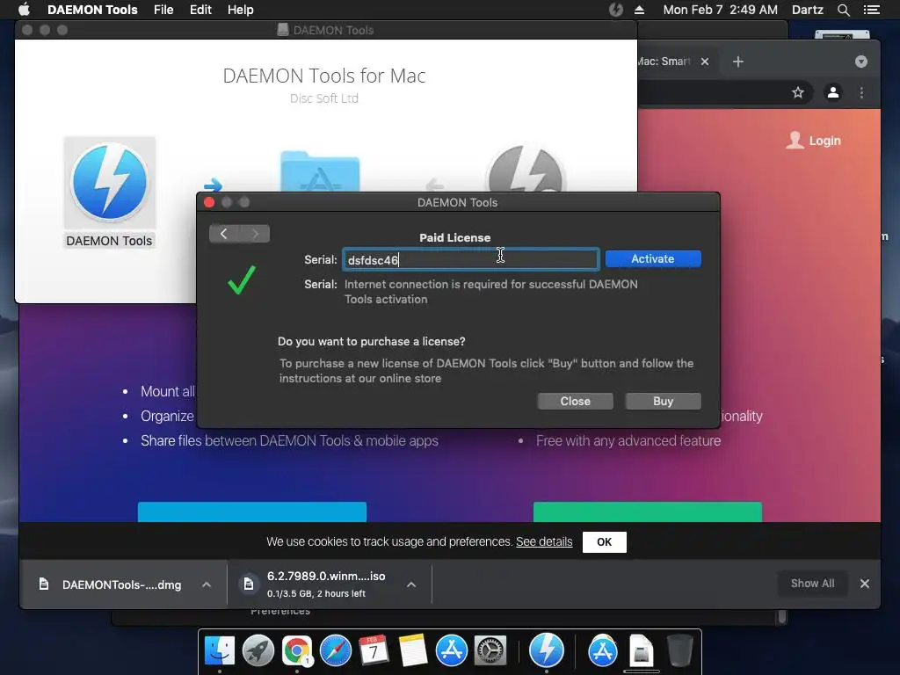Expand options for the iso download

click(411, 584)
